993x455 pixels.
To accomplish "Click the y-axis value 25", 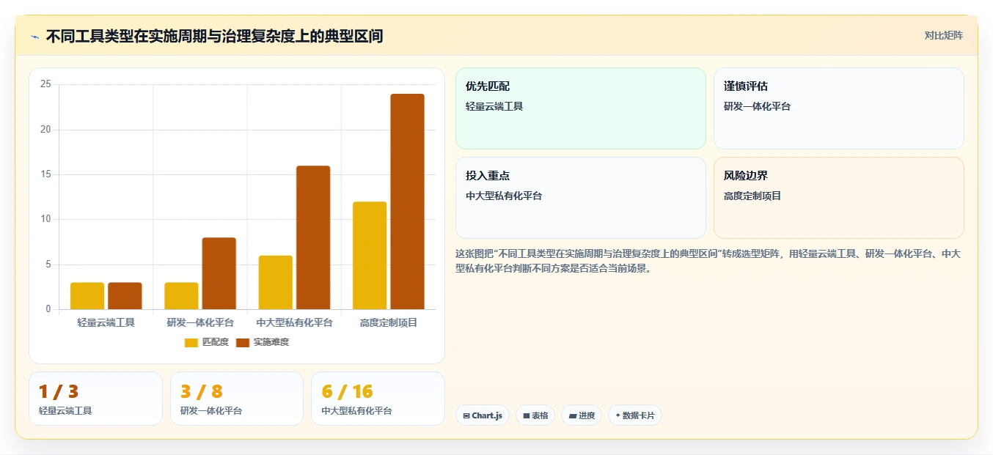I will (x=45, y=84).
